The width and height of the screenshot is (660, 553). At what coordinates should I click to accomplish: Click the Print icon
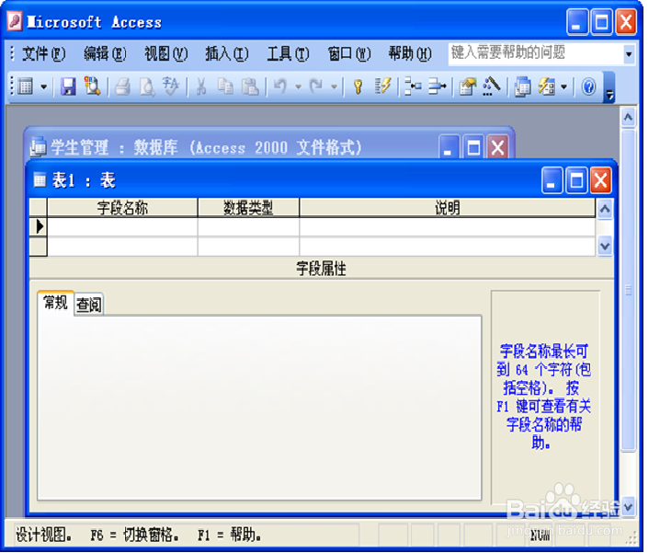pos(123,86)
